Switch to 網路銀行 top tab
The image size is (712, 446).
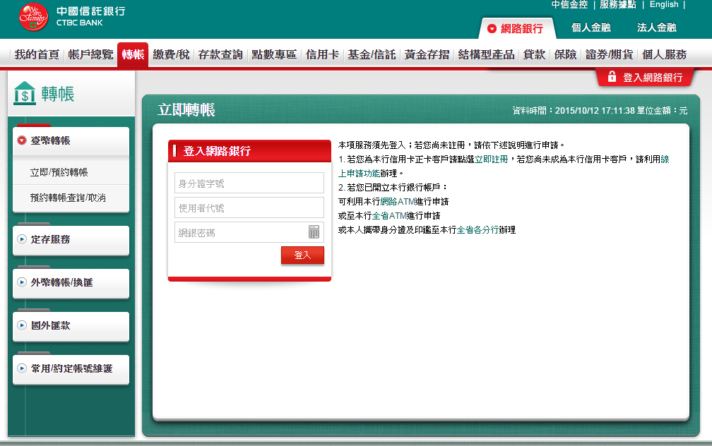click(x=517, y=29)
